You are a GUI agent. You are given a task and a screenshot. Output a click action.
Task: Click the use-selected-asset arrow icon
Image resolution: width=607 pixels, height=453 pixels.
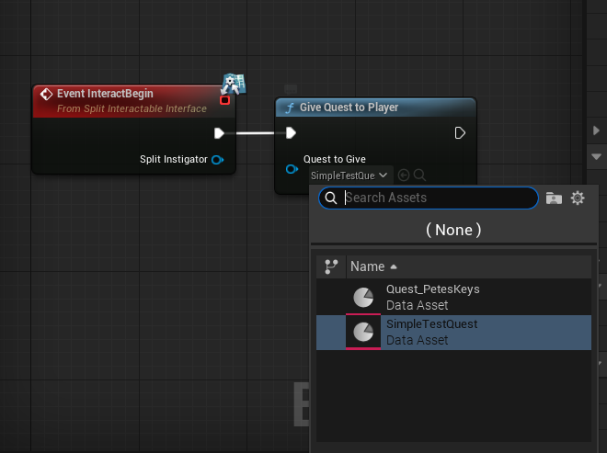tap(404, 175)
